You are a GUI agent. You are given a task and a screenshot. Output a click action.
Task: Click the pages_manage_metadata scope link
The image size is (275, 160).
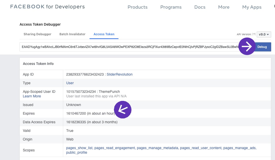pos(158,148)
